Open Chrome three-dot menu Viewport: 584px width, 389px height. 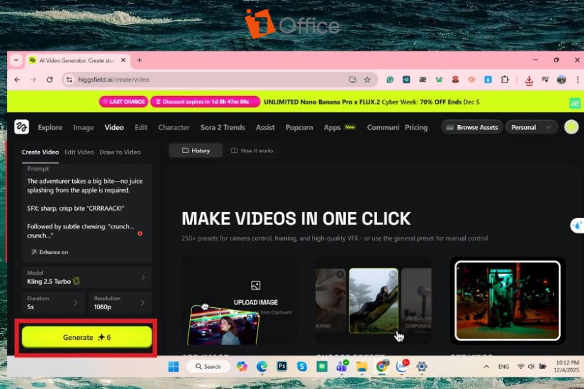[x=578, y=80]
